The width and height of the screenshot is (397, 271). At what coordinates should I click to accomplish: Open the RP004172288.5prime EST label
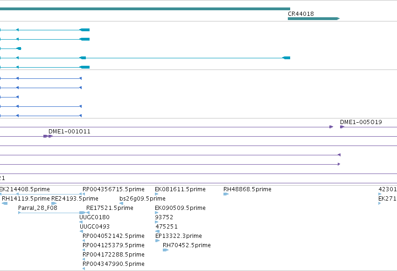pos(113,255)
